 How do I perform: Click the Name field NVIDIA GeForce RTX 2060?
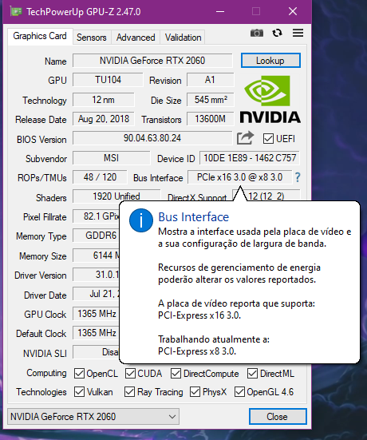[x=152, y=61]
